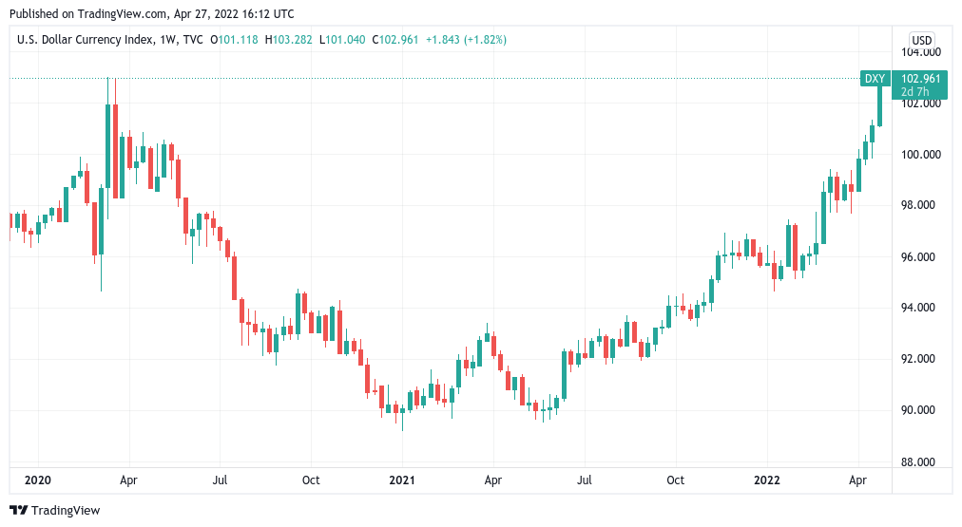Click the latest green candle at far right
The width and height of the screenshot is (962, 527).
(880, 103)
